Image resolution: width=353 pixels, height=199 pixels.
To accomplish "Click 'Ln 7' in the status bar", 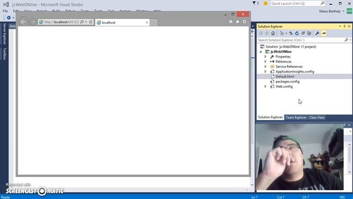I will click(254, 197).
